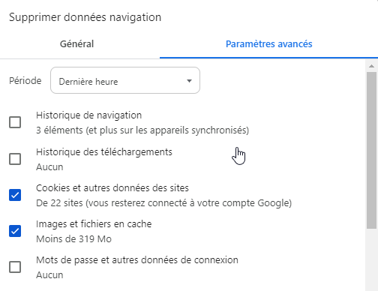The width and height of the screenshot is (378, 291).
Task: Select the Paramètres avancés tab
Action: click(x=269, y=44)
